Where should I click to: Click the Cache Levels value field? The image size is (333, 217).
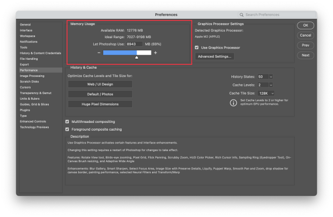click(263, 85)
